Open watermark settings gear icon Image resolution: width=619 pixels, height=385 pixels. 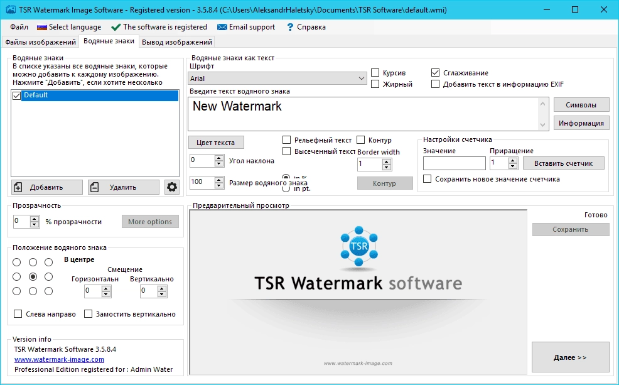172,187
